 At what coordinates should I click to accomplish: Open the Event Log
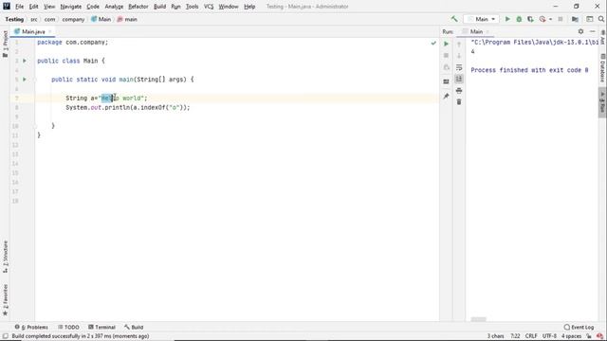(x=579, y=327)
